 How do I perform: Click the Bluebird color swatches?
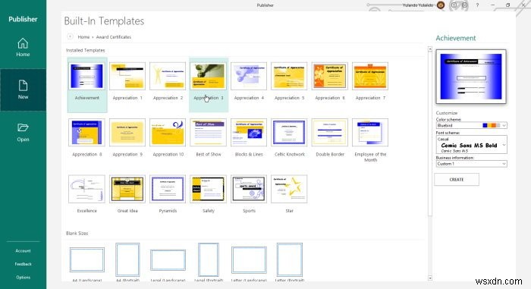tap(491, 125)
